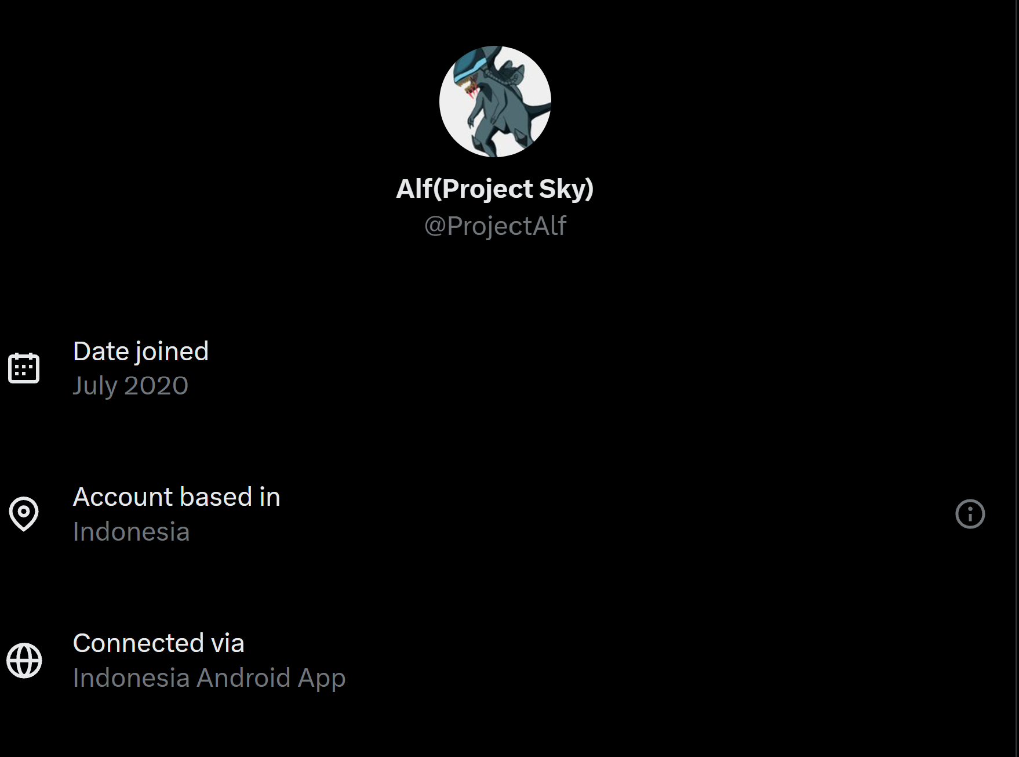Select the display name Alf(Project Sky)
The width and height of the screenshot is (1019, 757).
point(495,189)
